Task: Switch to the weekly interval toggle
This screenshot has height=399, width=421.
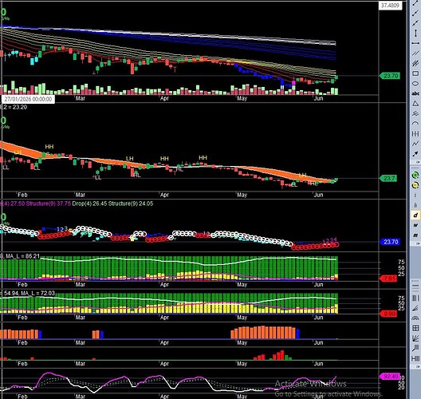Action: [415, 225]
